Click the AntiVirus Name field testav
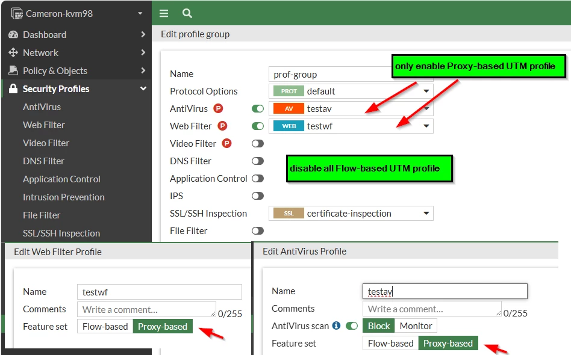This screenshot has height=355, width=571. pyautogui.click(x=445, y=291)
